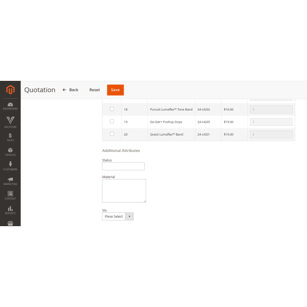The height and width of the screenshot is (307, 307).
Task: Tick checkbox for Pursuit Lumaflex Tone Band
Action: pyautogui.click(x=112, y=109)
